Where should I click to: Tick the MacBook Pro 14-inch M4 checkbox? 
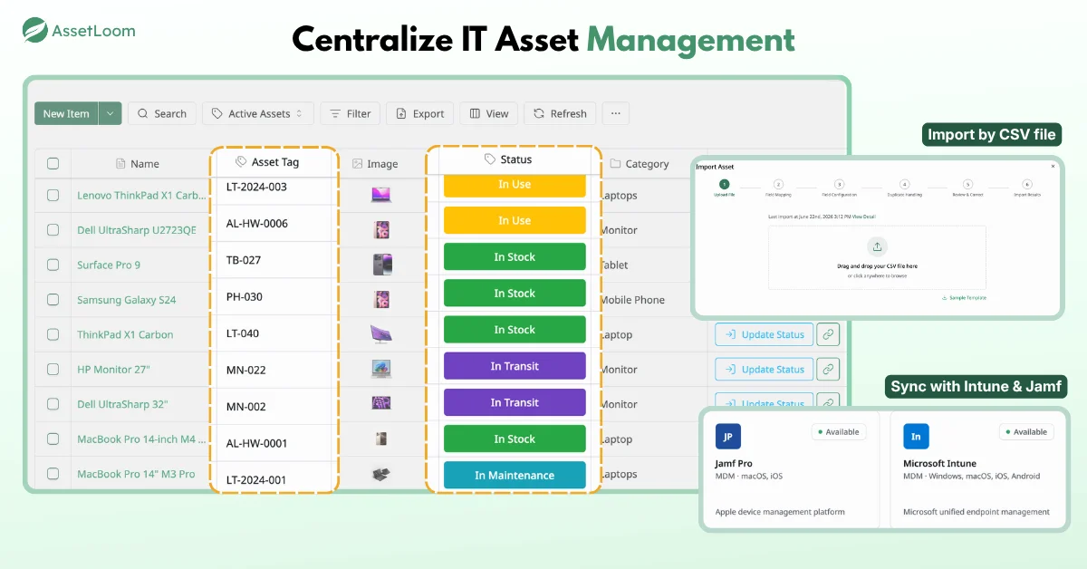click(53, 439)
